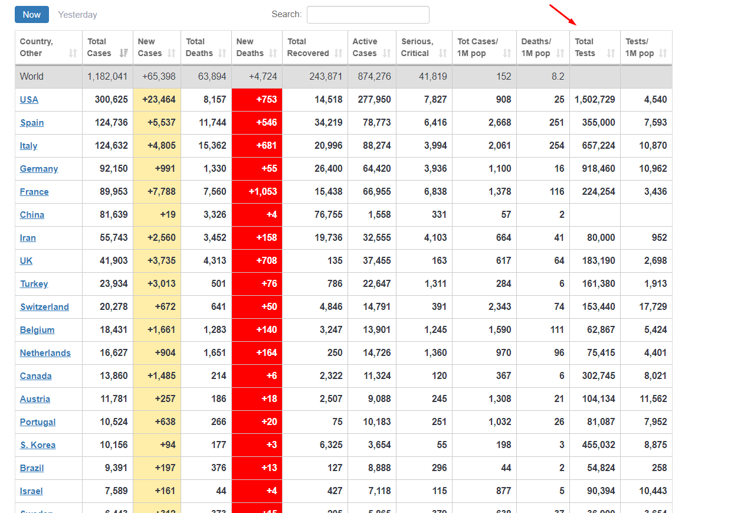Select Turkey new cases +3,013 cell
The width and height of the screenshot is (744, 513).
157,283
